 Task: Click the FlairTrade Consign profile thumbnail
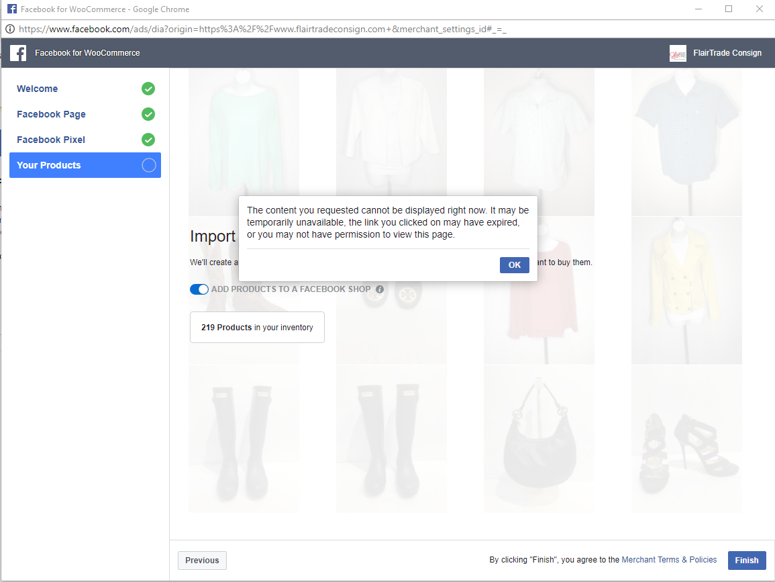678,54
